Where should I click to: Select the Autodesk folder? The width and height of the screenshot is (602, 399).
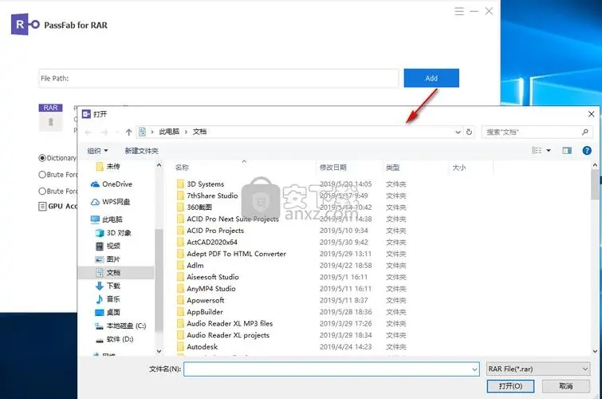point(198,346)
